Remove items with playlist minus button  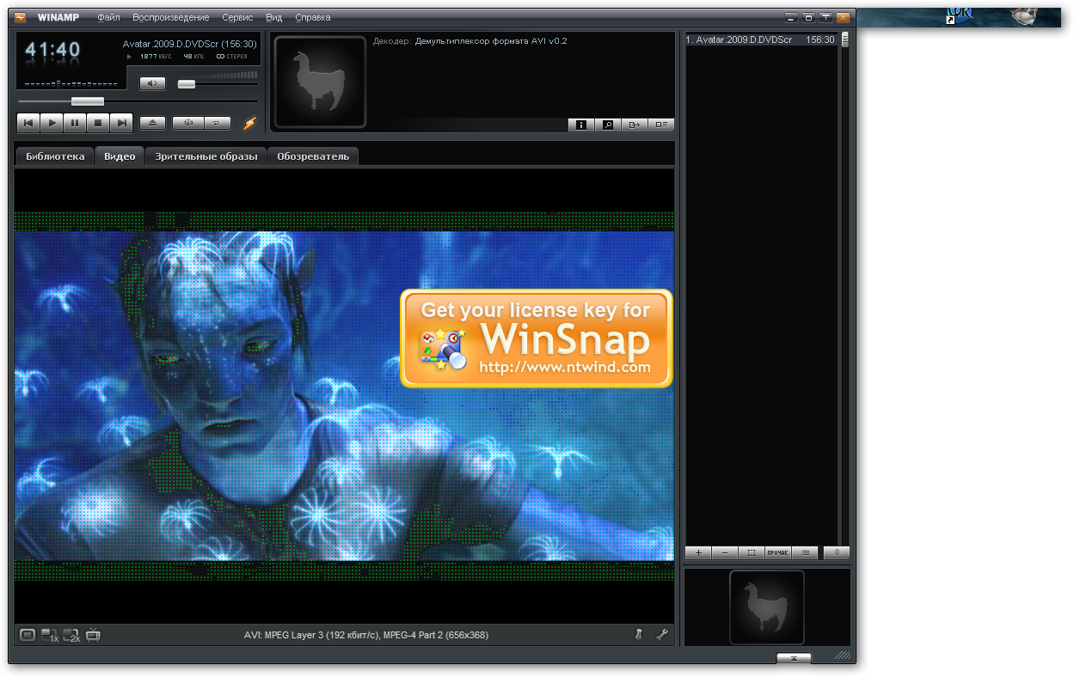[725, 553]
